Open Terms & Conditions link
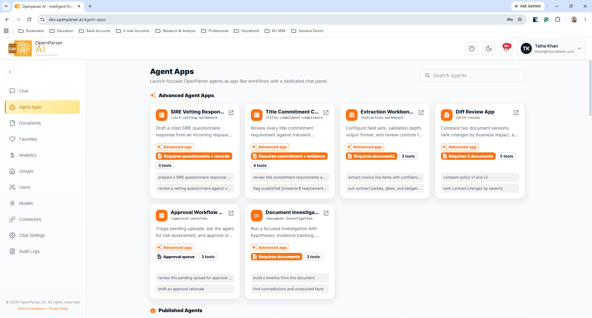 pos(31,309)
